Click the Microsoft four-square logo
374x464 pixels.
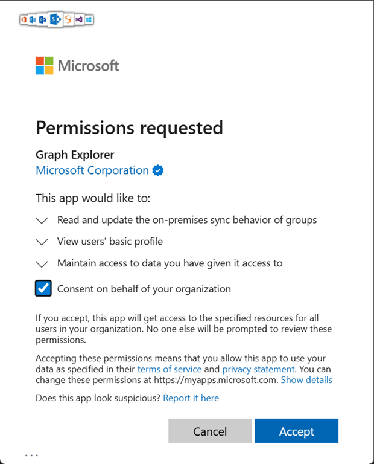click(x=44, y=66)
